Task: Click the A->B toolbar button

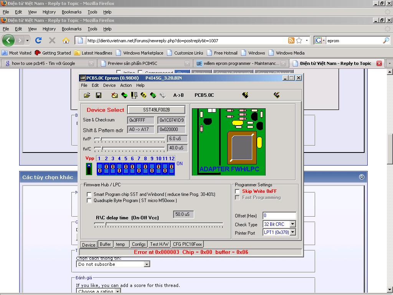Action: [178, 95]
